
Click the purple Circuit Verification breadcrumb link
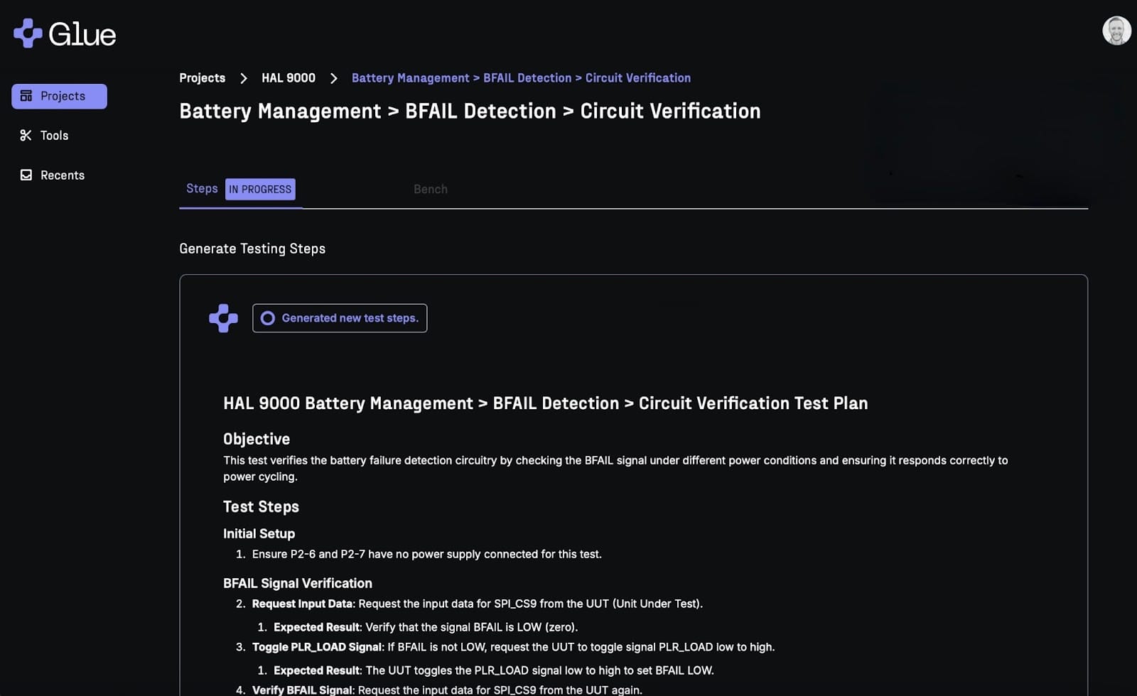(521, 78)
